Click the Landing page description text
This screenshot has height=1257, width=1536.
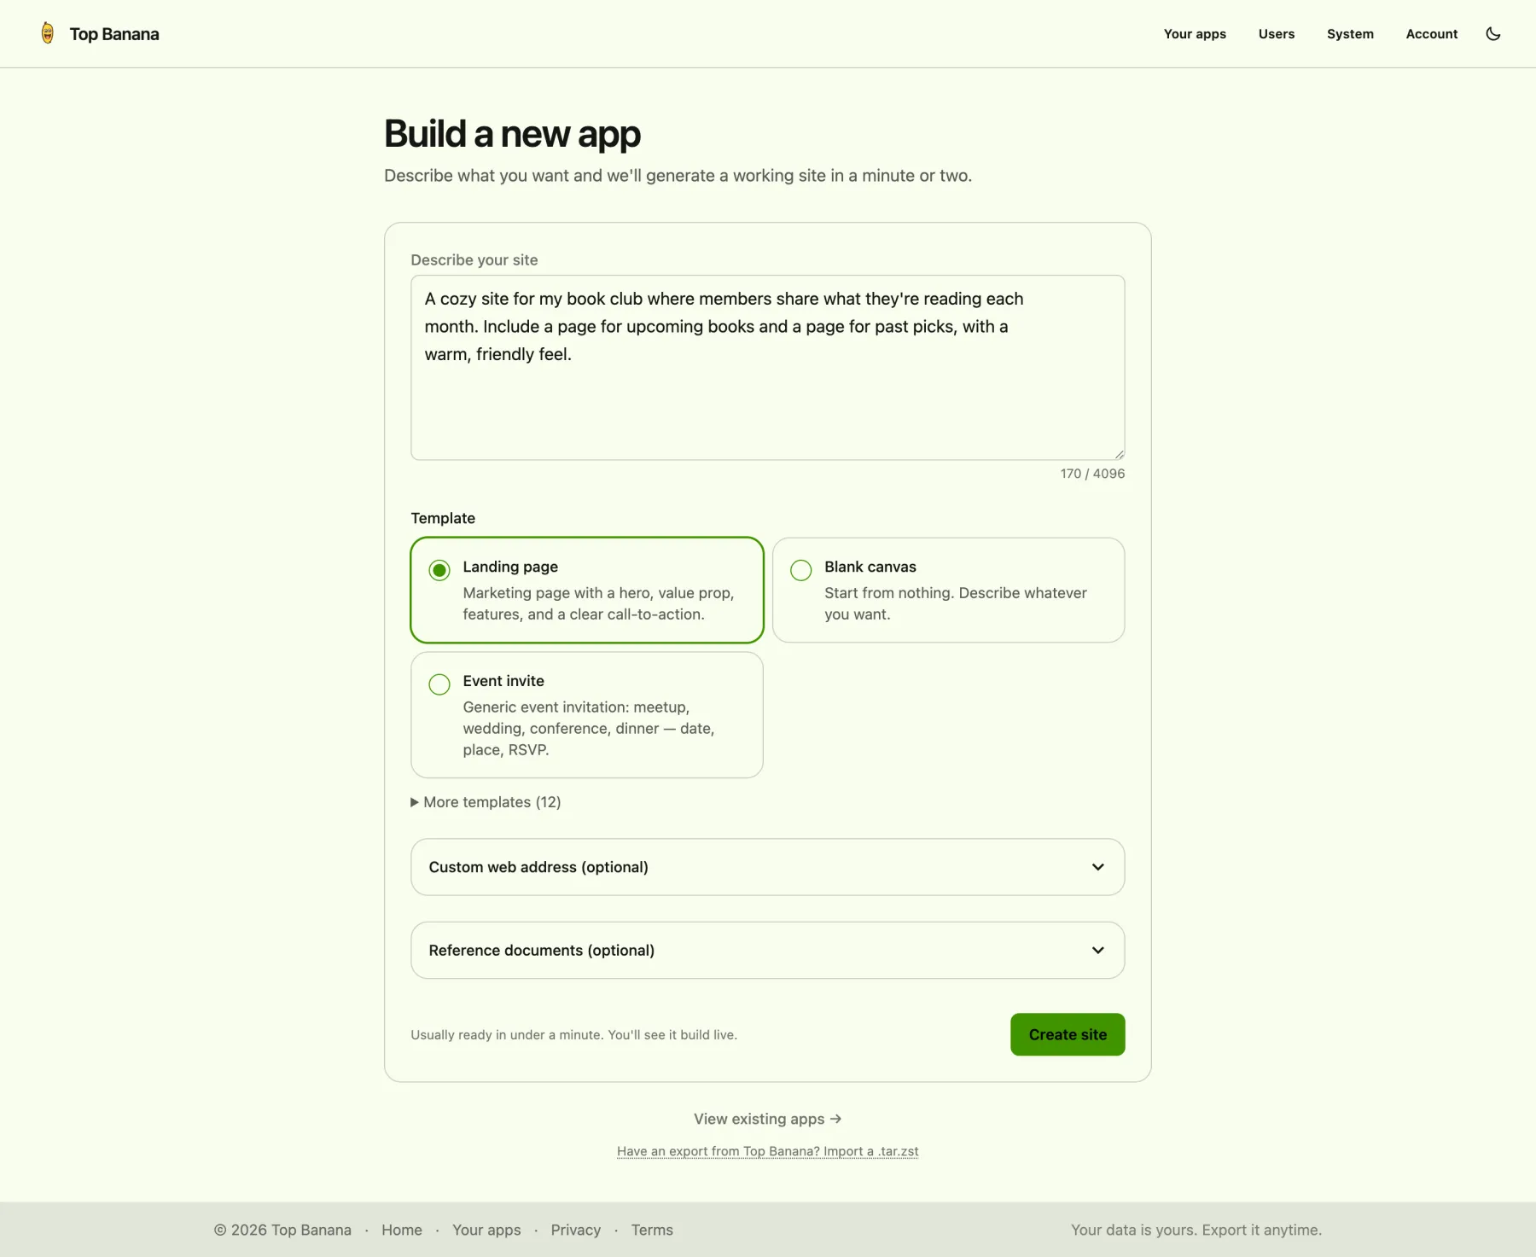point(598,603)
